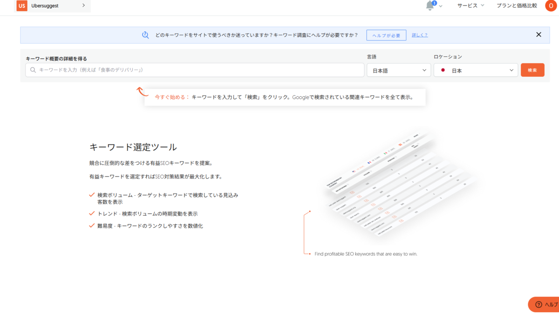Expand the chevron next to notification bell
Viewport: 559px width, 316px height.
pyautogui.click(x=441, y=6)
